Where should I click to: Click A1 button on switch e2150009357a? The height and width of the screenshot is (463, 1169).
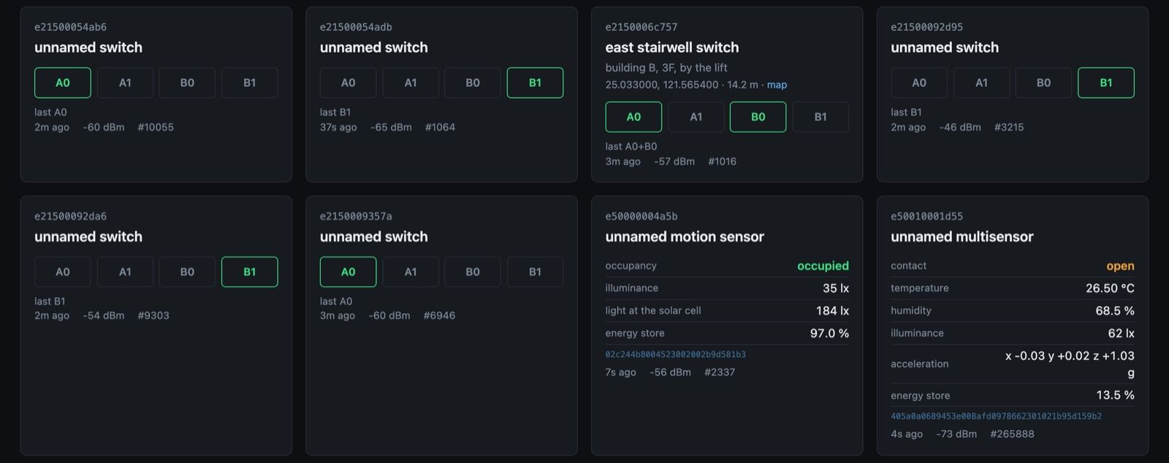[x=411, y=272]
